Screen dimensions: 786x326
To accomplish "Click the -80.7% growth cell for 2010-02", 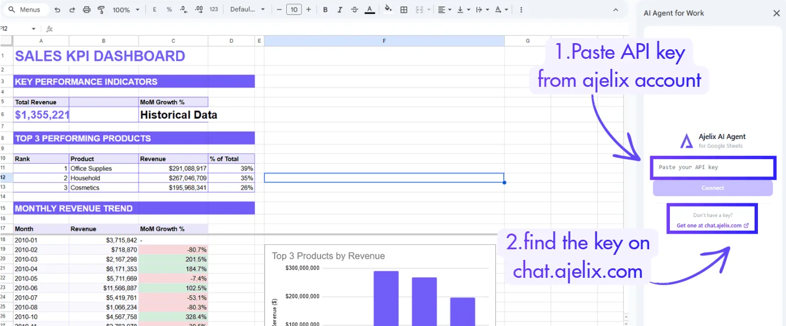I will [173, 249].
